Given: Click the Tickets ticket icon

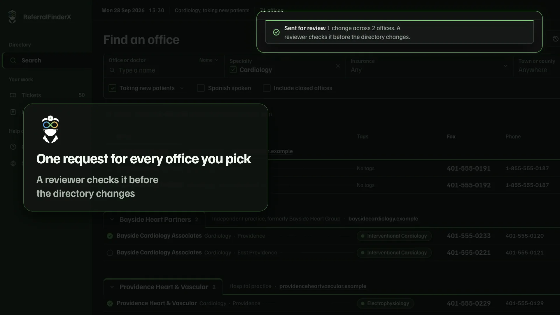Looking at the screenshot, I should 13,95.
